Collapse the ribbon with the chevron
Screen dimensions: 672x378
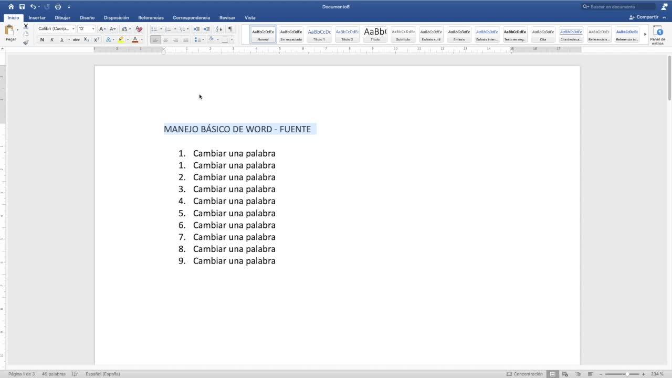664,17
